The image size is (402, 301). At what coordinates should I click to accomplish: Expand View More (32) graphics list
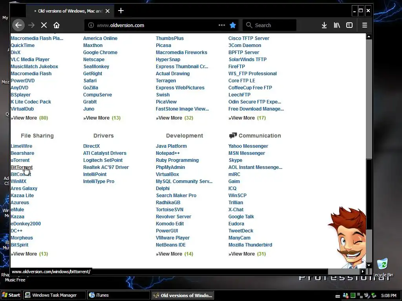[174, 118]
